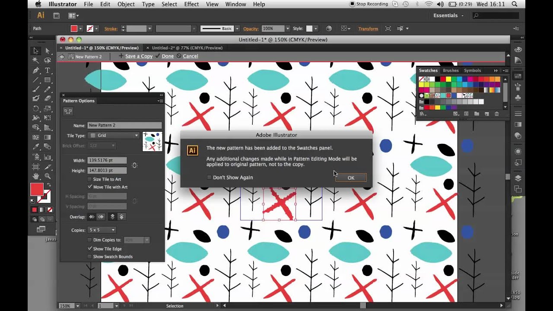The height and width of the screenshot is (311, 553).
Task: Select the Shape Builder tool
Action: pos(36,127)
